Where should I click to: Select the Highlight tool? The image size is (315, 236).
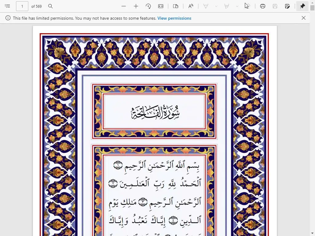[227, 6]
